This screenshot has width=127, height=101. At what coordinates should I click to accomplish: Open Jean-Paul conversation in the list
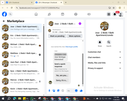click(x=21, y=63)
